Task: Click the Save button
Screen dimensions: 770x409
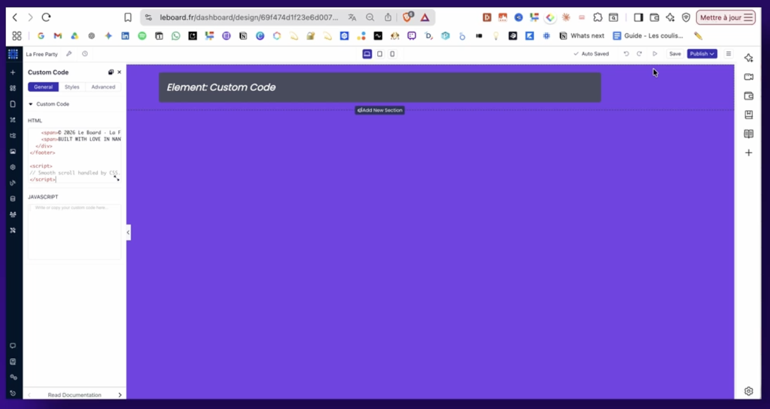Action: (x=675, y=54)
